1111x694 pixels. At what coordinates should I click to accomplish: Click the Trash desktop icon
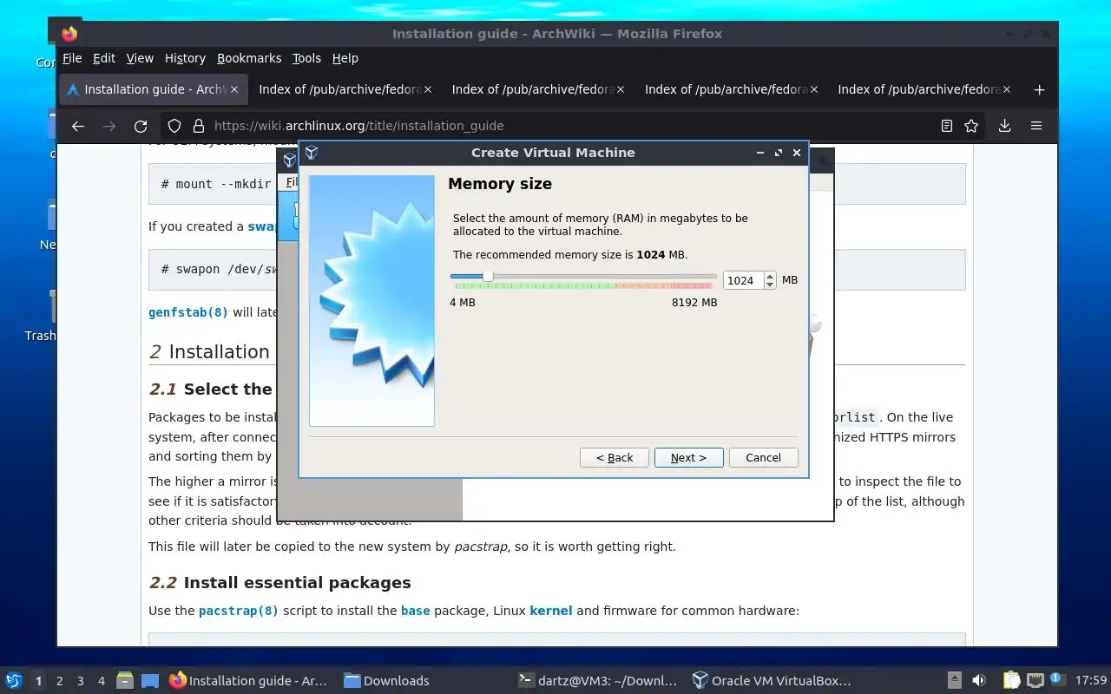point(40,317)
